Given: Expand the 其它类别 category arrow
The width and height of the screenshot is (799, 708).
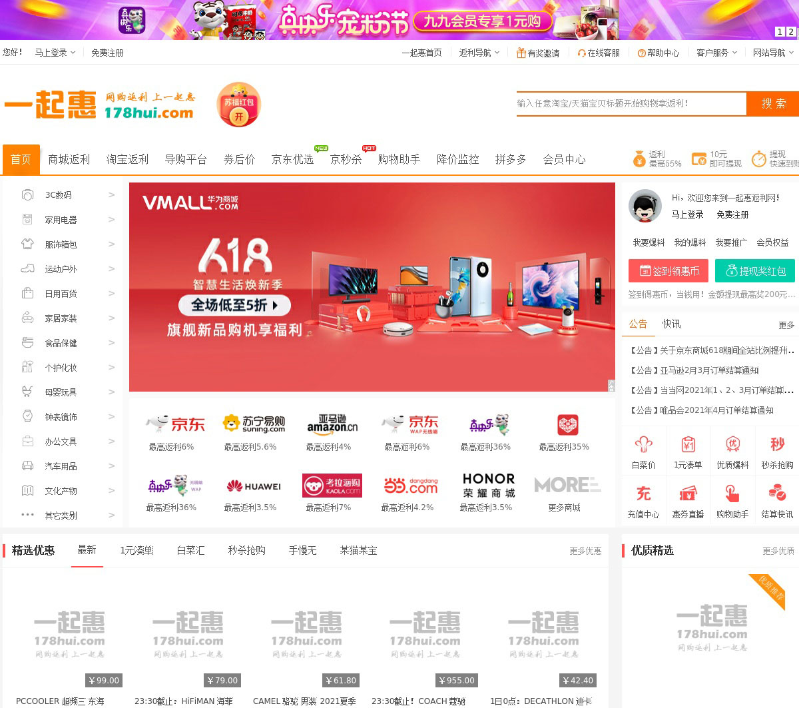Looking at the screenshot, I should (111, 516).
